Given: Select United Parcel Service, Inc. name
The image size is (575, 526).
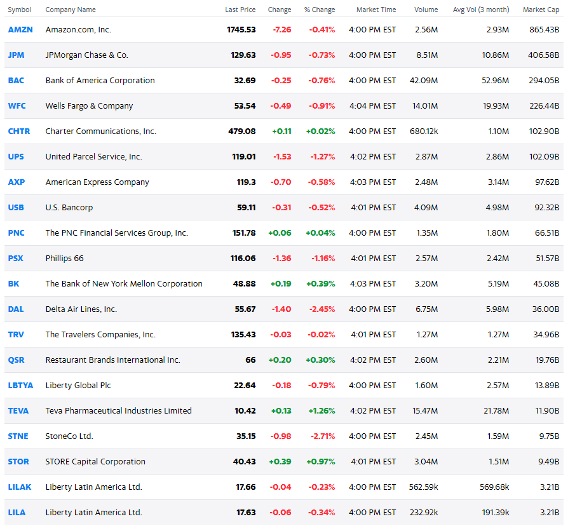Looking at the screenshot, I should [93, 156].
